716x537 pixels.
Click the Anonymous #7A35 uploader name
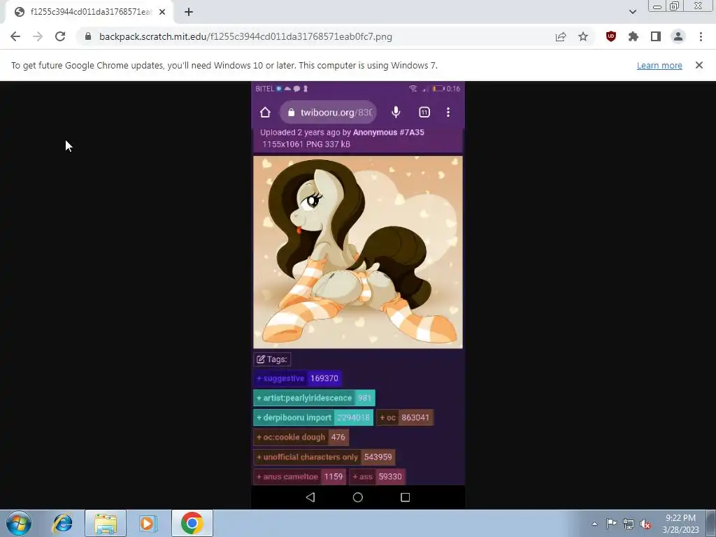[x=389, y=132]
